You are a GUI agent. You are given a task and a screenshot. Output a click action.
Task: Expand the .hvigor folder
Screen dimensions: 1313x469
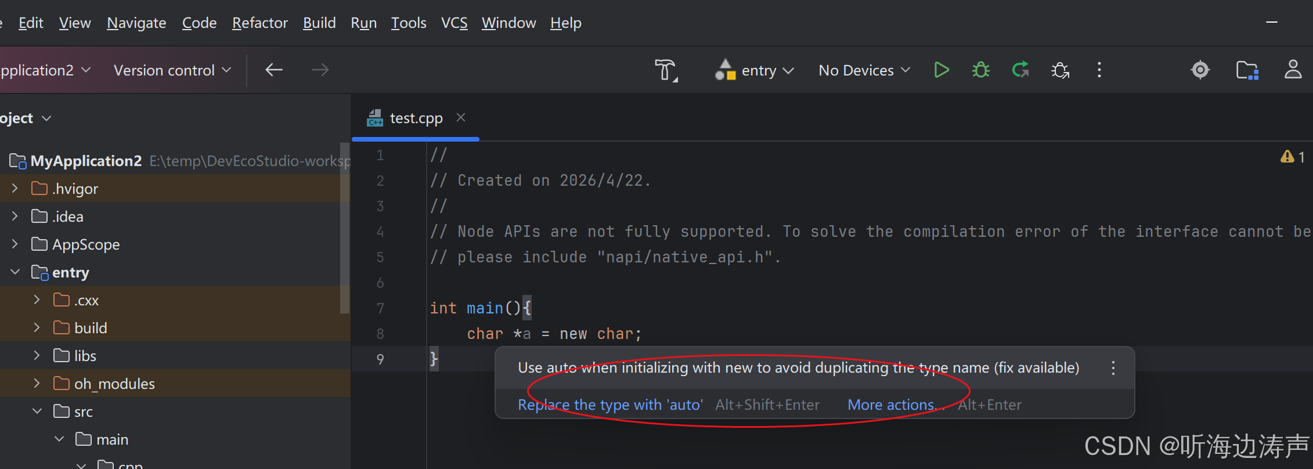coord(15,189)
